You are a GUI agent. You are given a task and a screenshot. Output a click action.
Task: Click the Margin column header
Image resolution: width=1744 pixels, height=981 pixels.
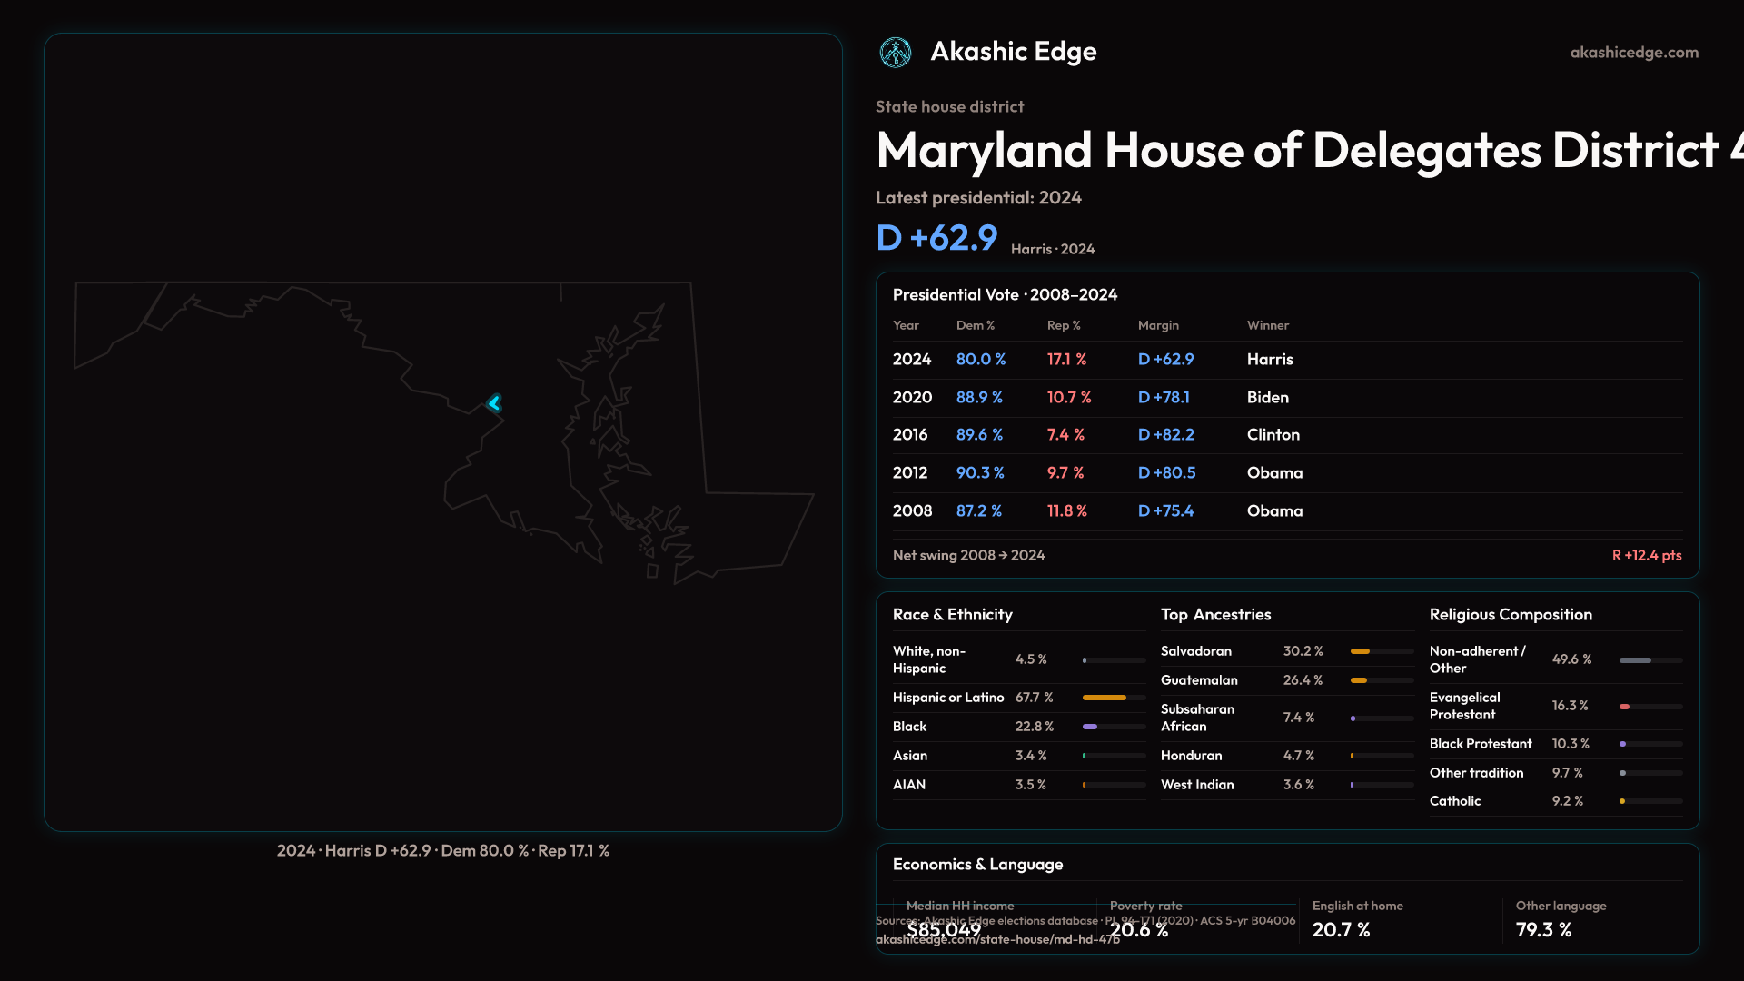(x=1157, y=325)
